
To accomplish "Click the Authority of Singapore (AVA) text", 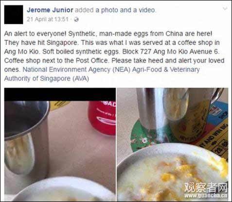I will point(47,79).
